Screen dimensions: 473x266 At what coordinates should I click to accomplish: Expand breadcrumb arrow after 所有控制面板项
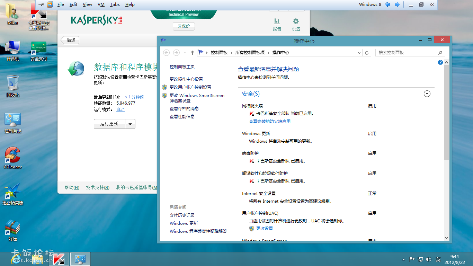[268, 53]
